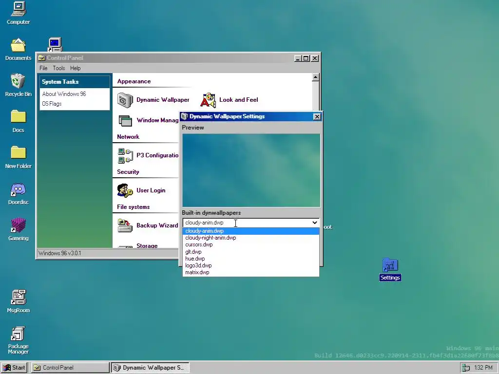Open the Help menu in Control Panel

pos(76,68)
